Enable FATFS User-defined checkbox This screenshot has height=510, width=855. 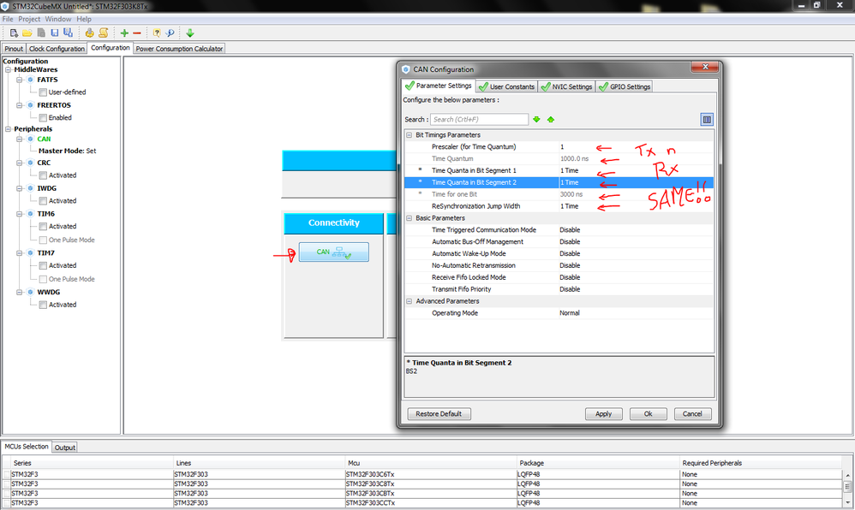tap(43, 92)
